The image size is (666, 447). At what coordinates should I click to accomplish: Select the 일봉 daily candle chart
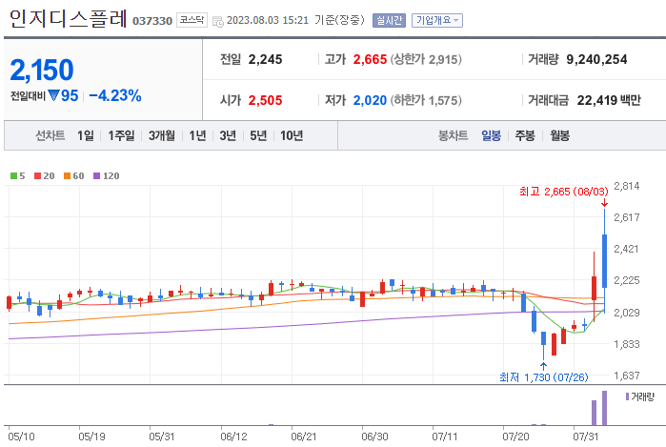[491, 135]
